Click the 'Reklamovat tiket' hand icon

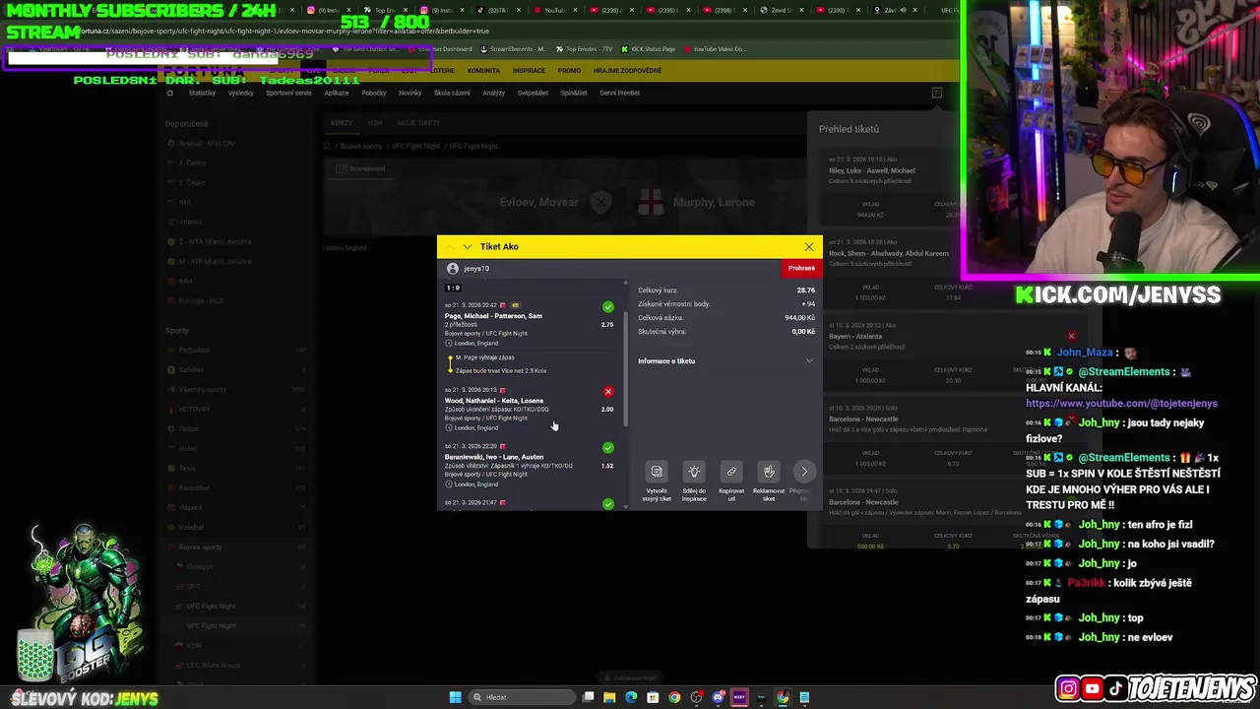769,472
